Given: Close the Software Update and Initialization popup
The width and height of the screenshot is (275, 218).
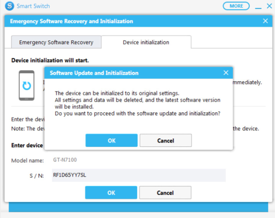Looking at the screenshot, I should pos(226,73).
